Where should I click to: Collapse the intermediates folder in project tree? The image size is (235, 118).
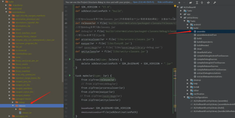coord(6,12)
